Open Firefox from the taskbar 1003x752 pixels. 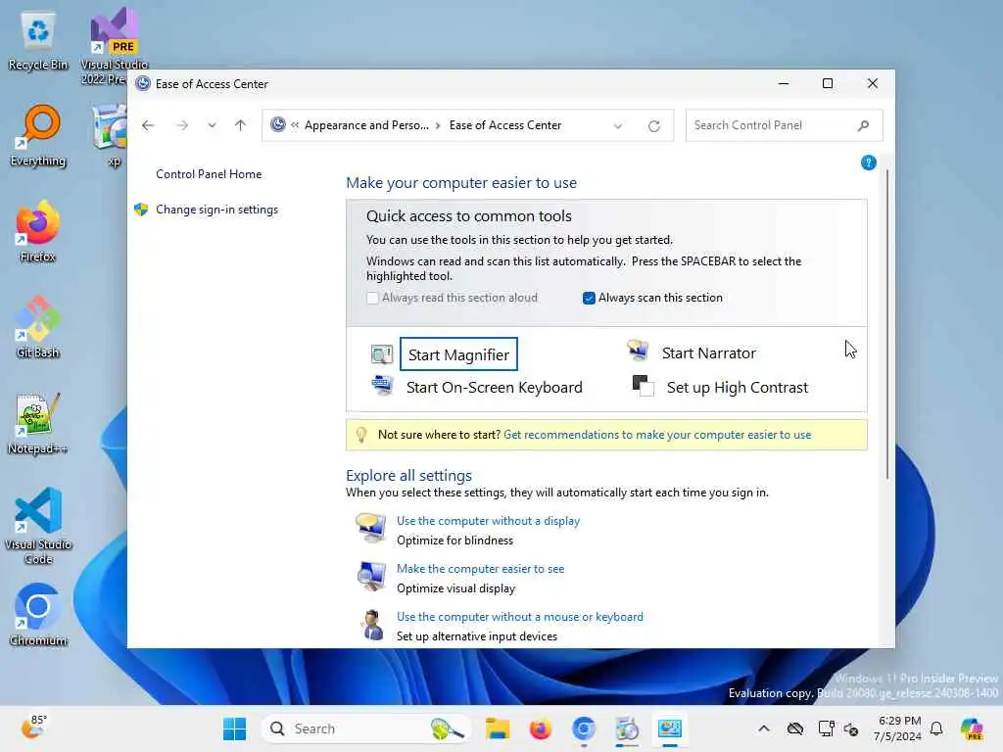coord(541,728)
